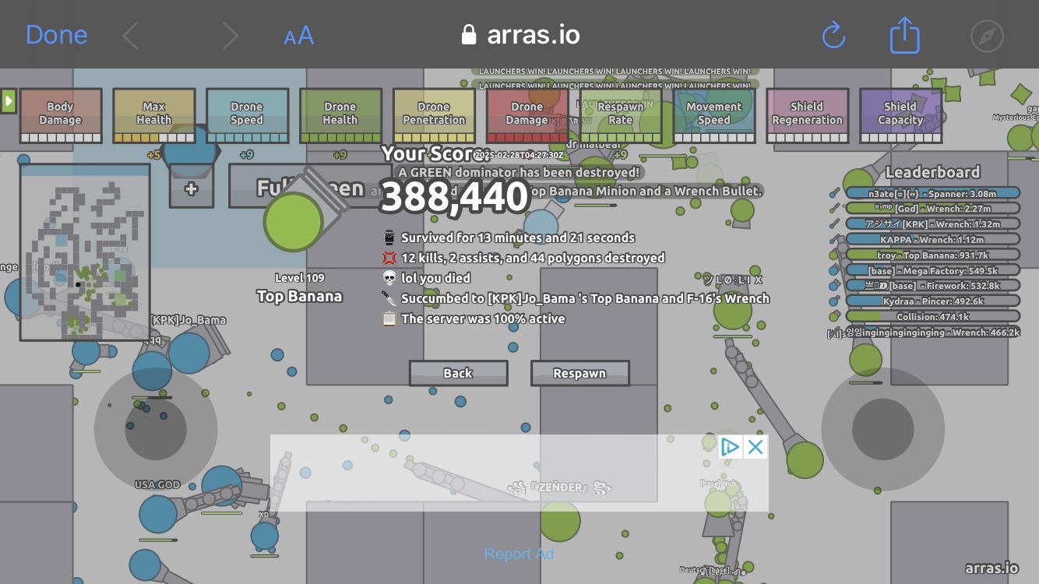Click the 388,440 score number
1039x584 pixels.
pos(455,198)
